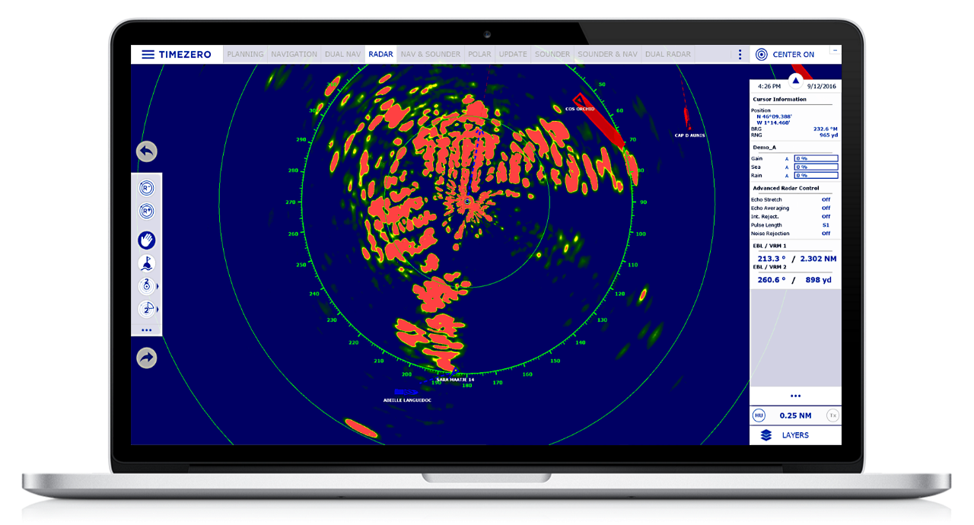
Task: Click the HU head-up orientation icon
Action: point(759,415)
